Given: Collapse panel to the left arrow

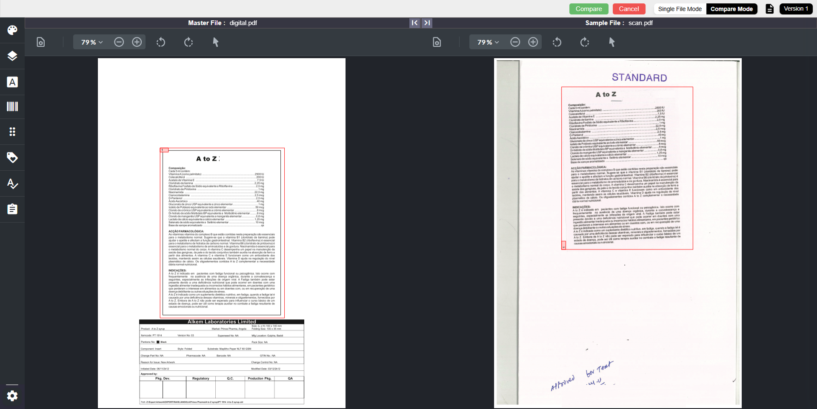Looking at the screenshot, I should 414,23.
